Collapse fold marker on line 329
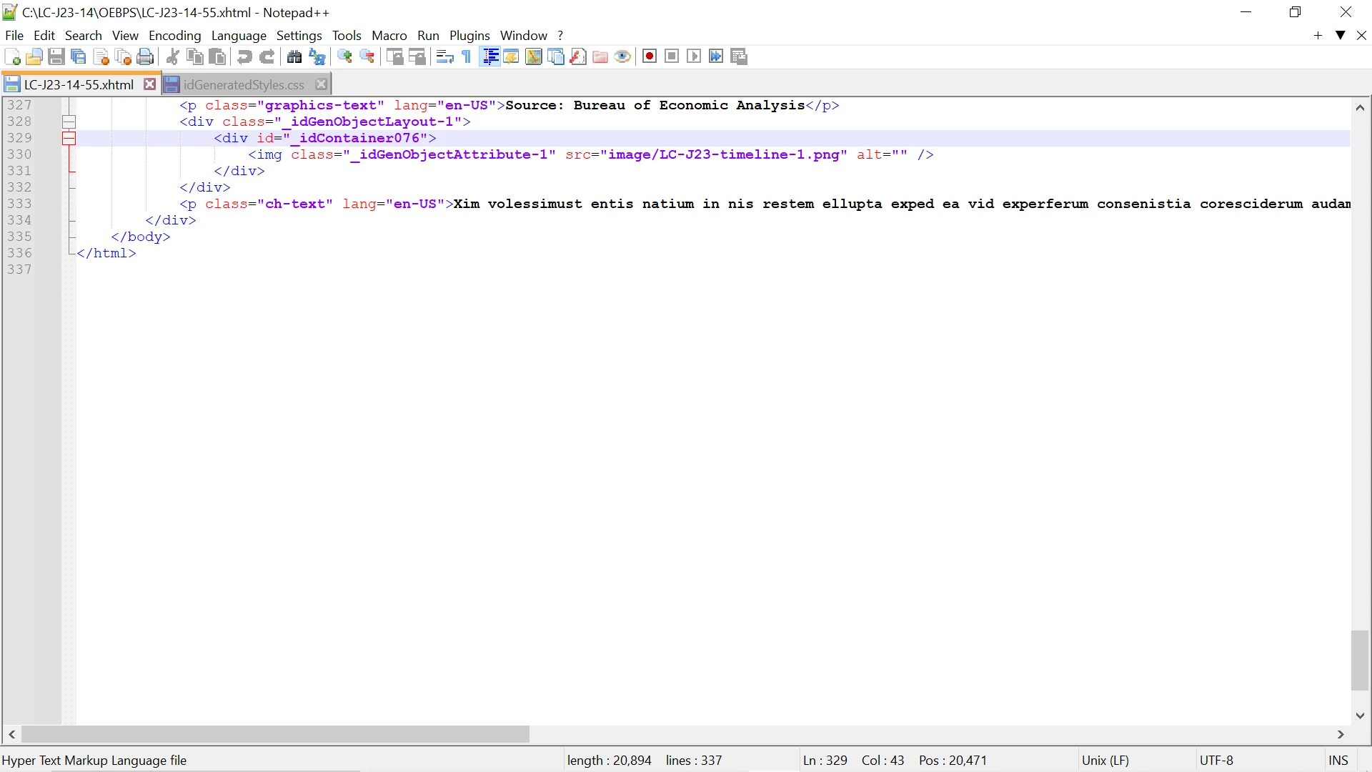The image size is (1372, 772). click(x=69, y=139)
